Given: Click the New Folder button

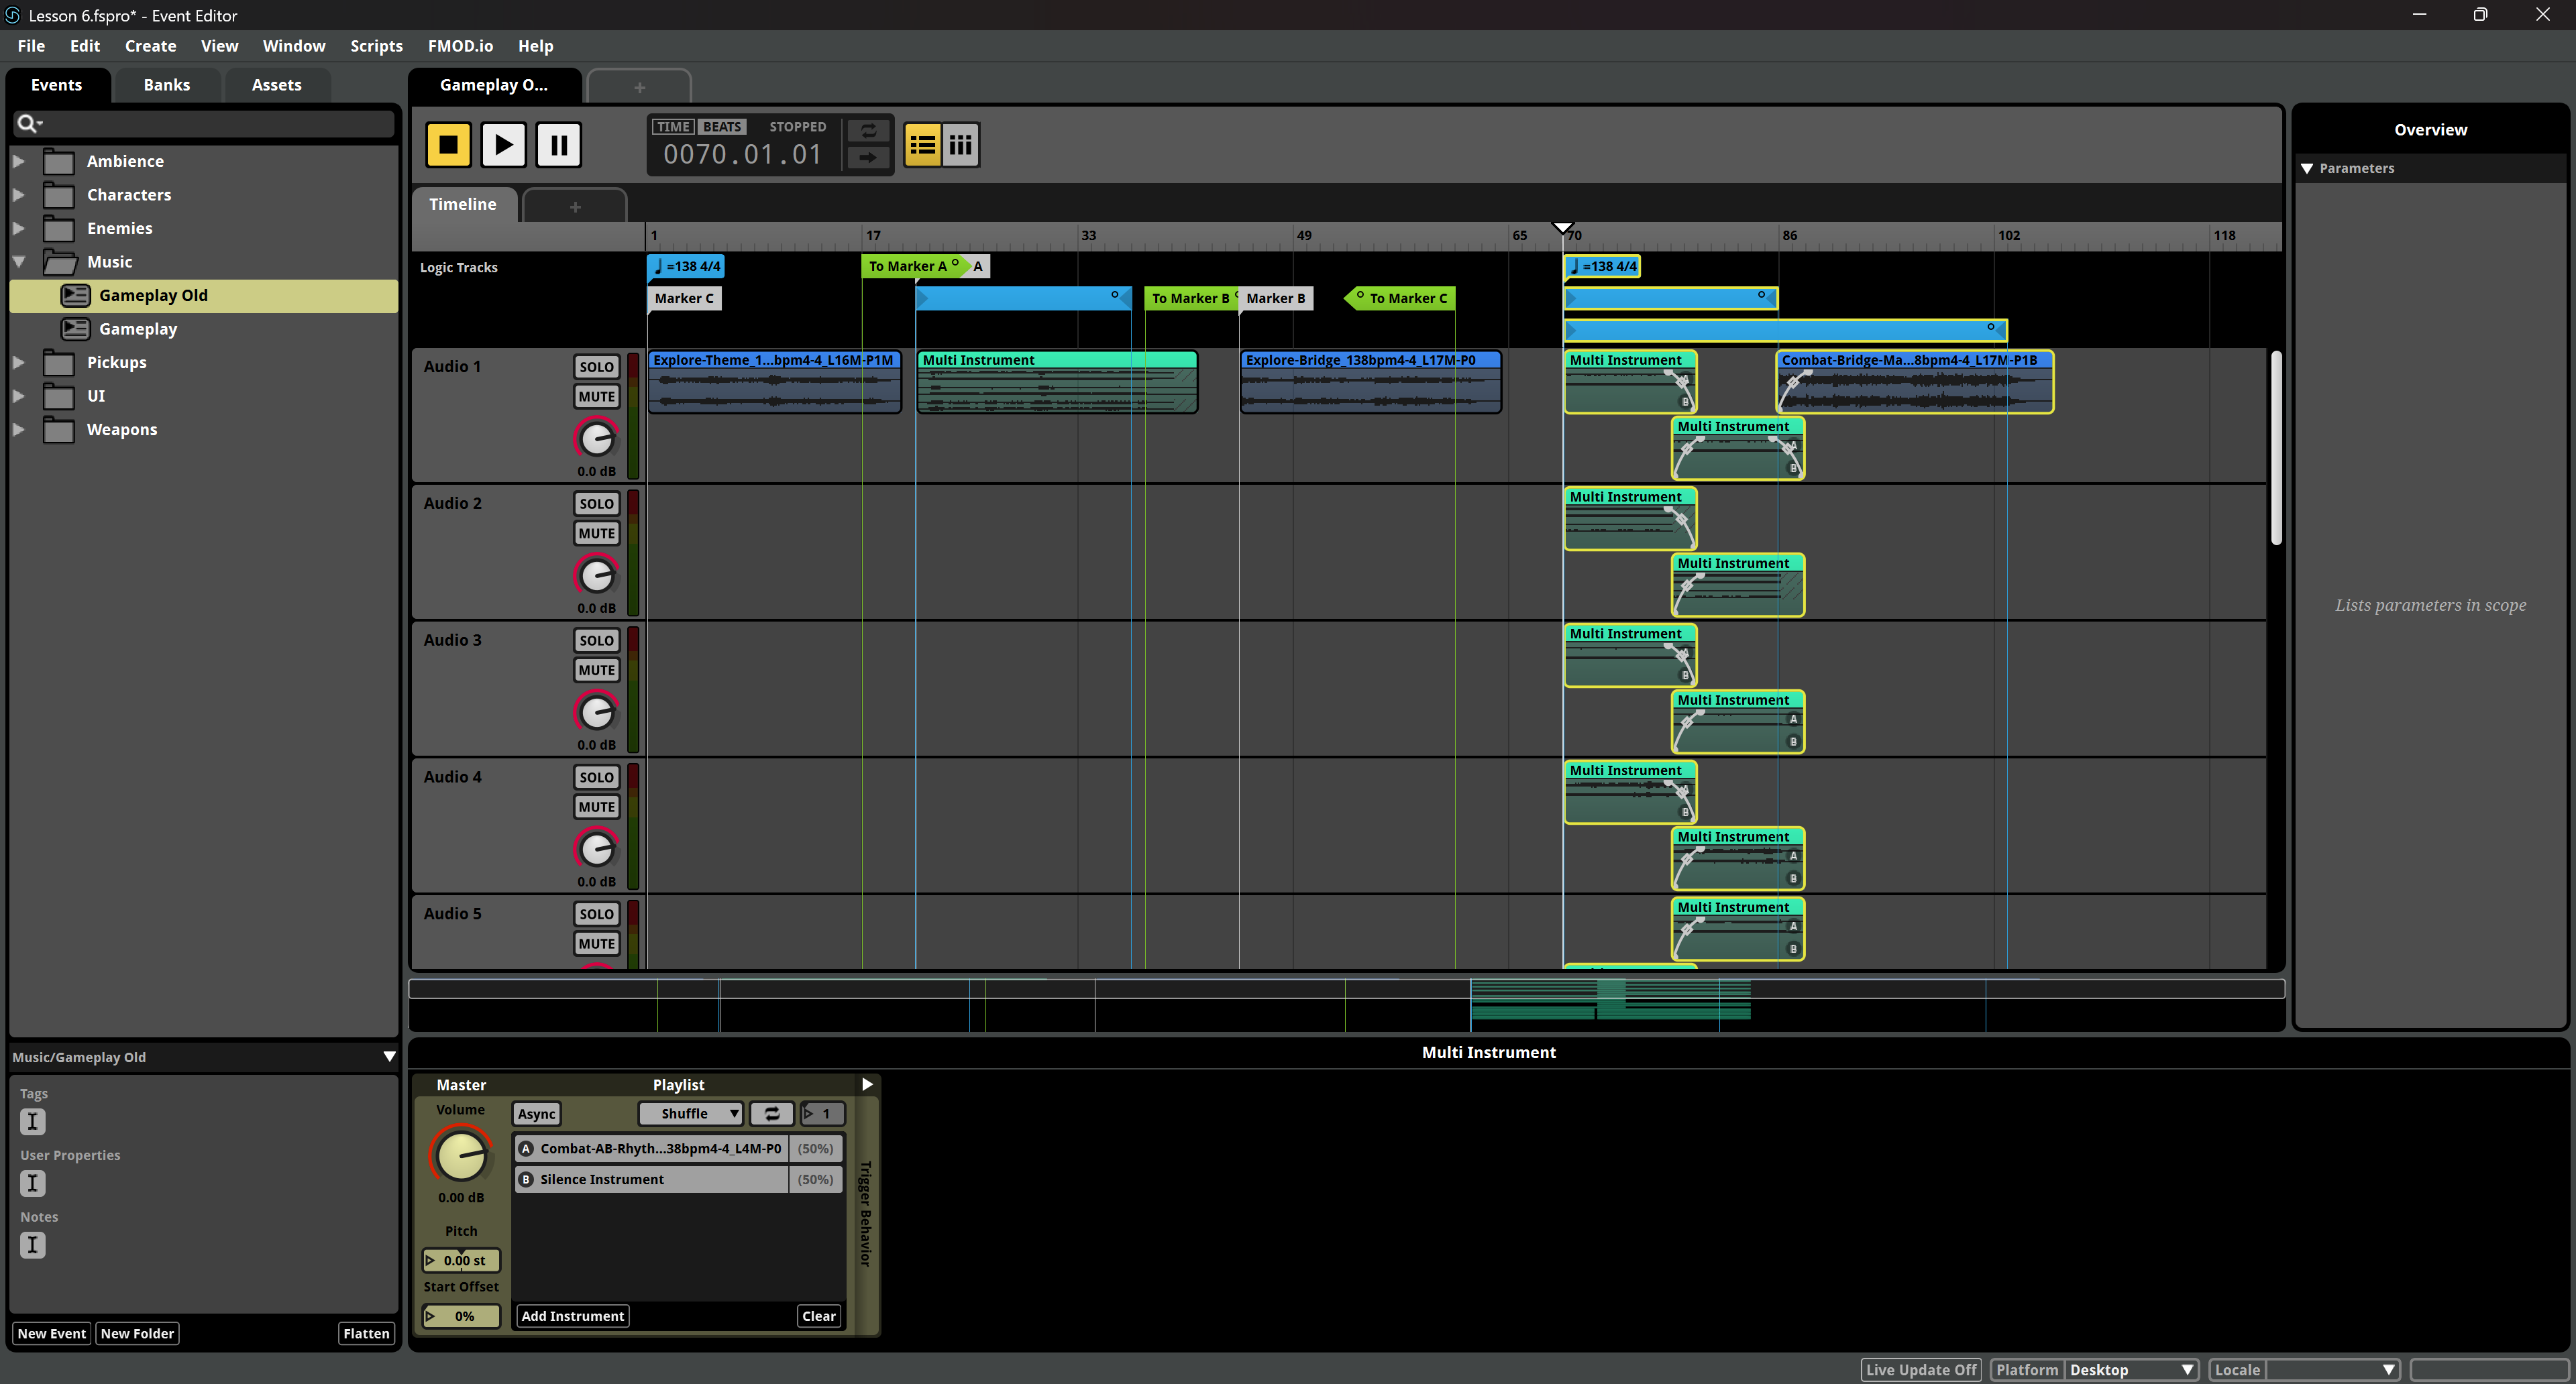Looking at the screenshot, I should (x=137, y=1334).
